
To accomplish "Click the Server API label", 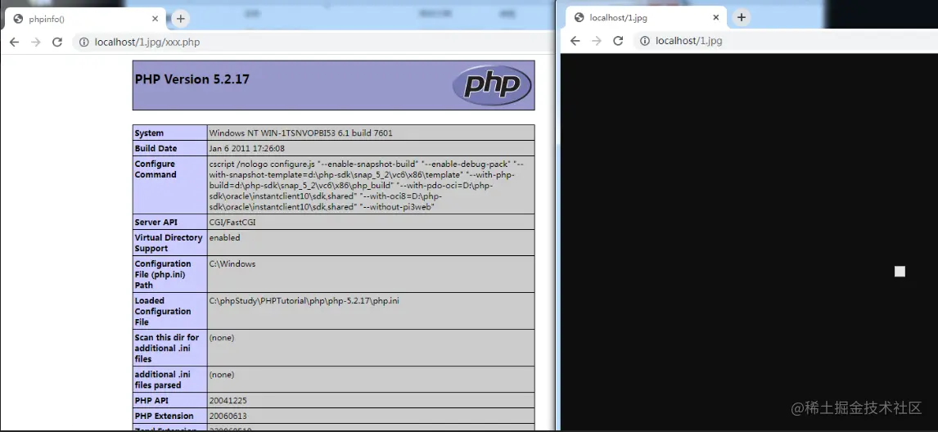I will coord(156,222).
